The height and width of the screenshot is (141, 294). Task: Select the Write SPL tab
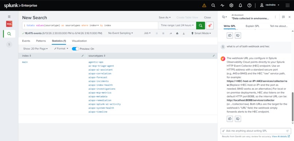[x=229, y=26]
